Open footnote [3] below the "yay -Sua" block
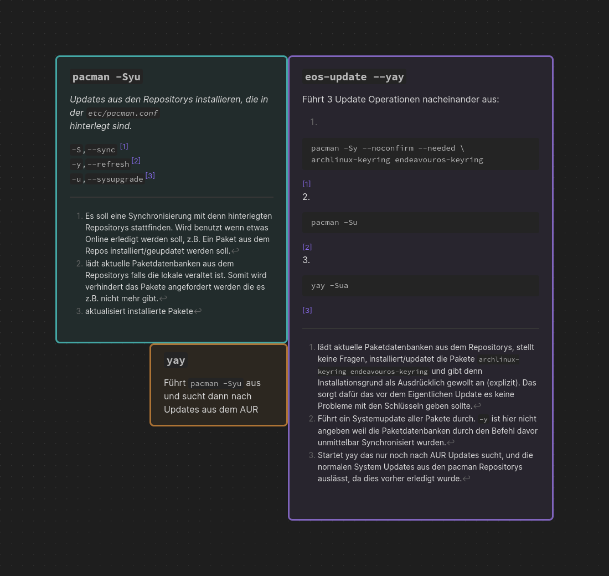The height and width of the screenshot is (576, 609). tap(307, 310)
